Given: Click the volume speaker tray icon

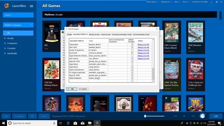Looking at the screenshot, I should pyautogui.click(x=205, y=123).
